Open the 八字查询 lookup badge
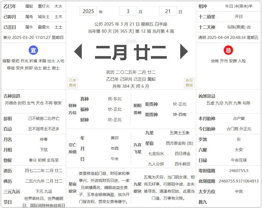Image resolution: width=262 pixels, height=208 pixels. (73, 83)
